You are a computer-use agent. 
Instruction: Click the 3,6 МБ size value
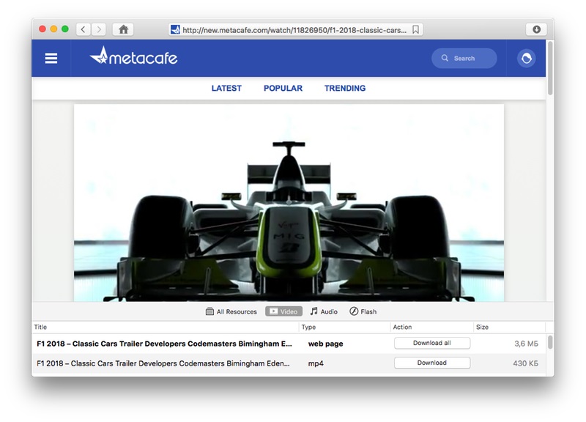coord(526,344)
